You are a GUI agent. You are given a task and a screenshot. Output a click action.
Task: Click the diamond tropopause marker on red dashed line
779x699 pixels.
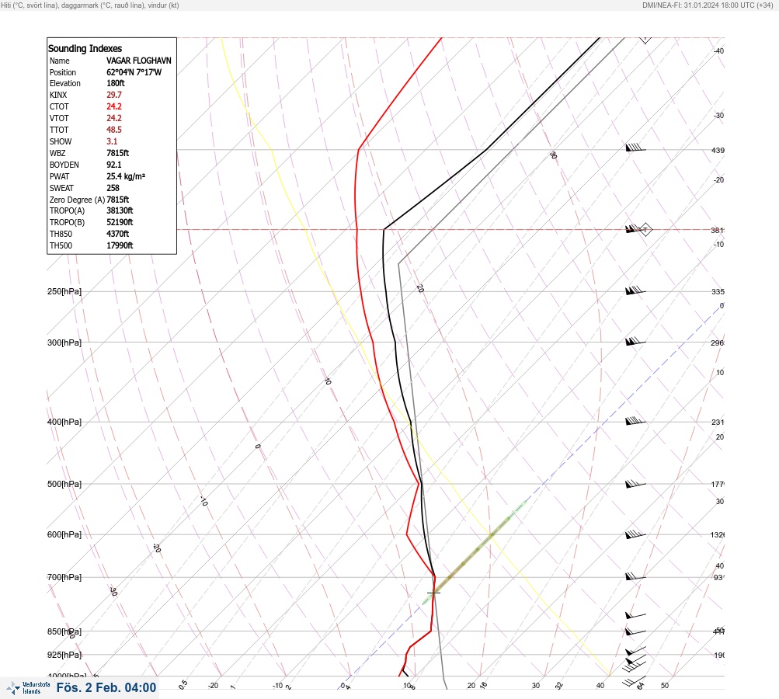point(645,230)
